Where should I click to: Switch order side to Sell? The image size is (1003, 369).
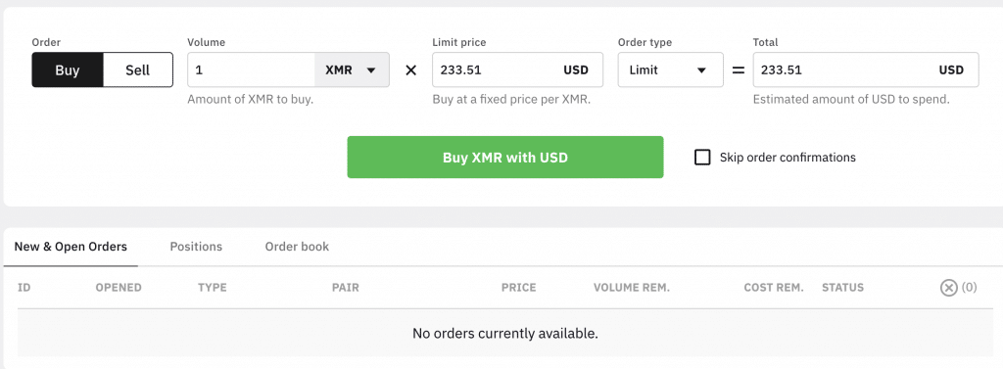(137, 69)
